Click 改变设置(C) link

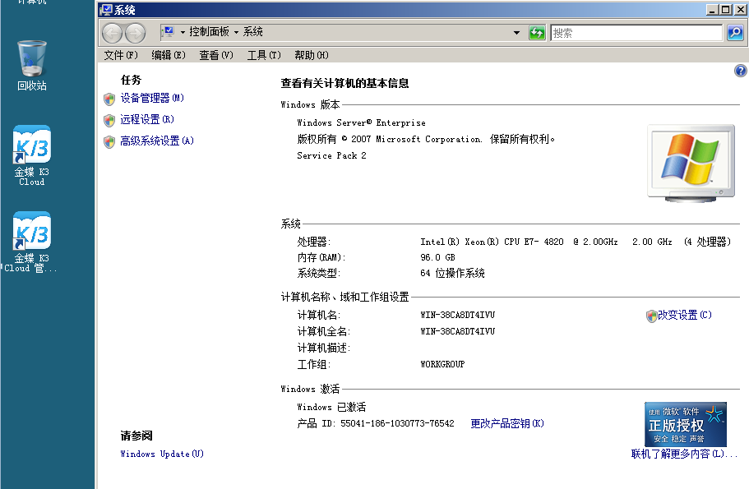click(685, 315)
